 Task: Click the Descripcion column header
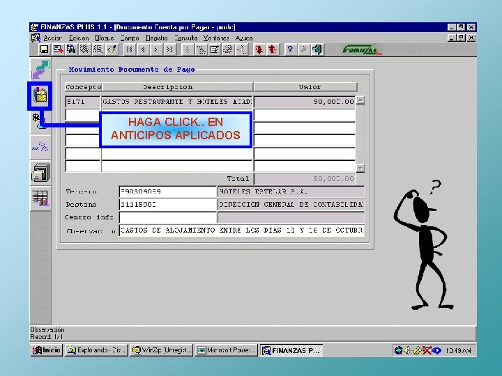pos(177,87)
